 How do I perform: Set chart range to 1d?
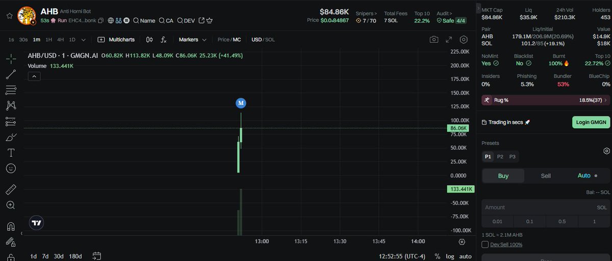(x=34, y=256)
